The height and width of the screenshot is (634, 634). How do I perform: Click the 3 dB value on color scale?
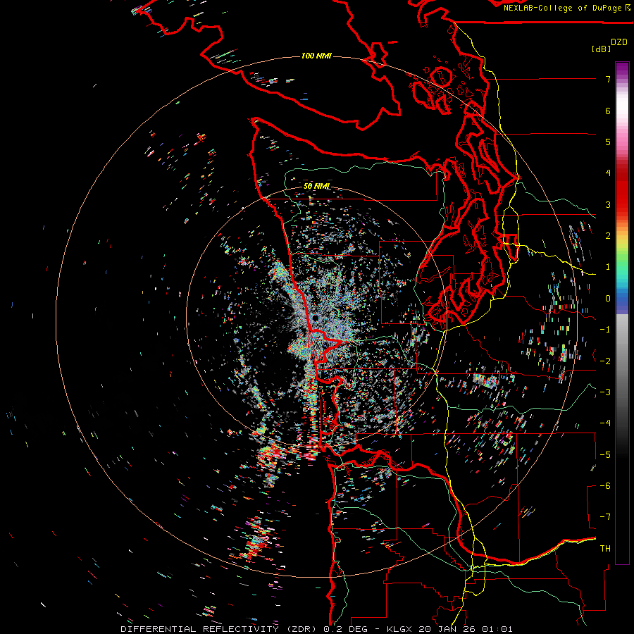(x=608, y=204)
